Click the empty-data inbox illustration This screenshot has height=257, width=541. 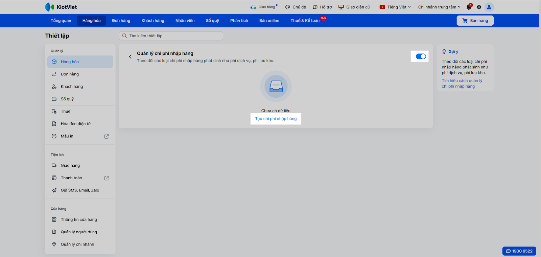276,86
